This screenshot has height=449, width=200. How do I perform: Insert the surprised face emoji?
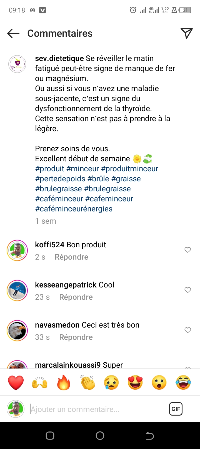[159, 382]
